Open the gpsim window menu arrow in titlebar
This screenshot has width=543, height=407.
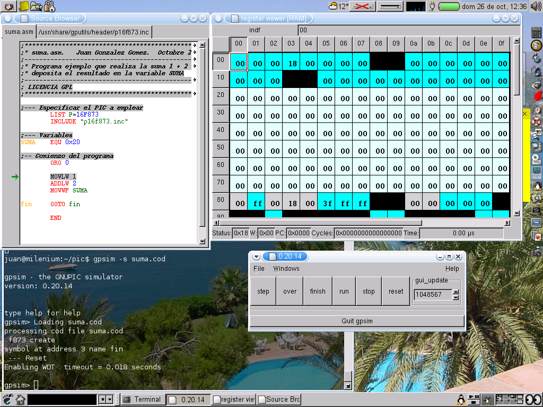(256, 256)
